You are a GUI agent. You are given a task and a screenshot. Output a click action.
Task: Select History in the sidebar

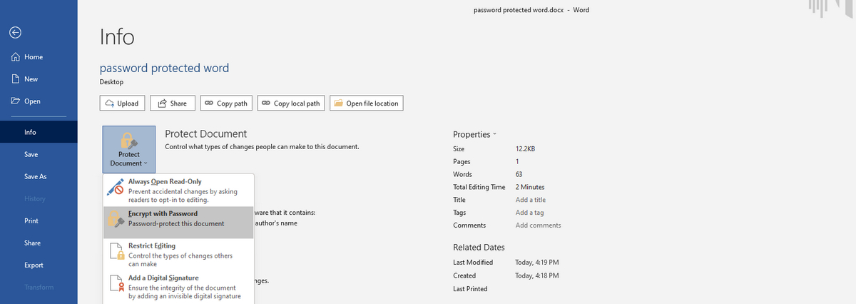[39, 198]
